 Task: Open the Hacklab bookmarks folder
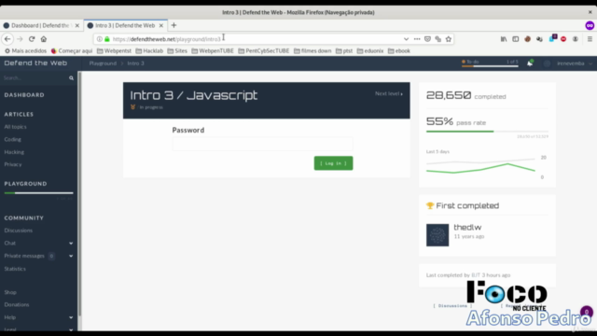click(x=149, y=50)
